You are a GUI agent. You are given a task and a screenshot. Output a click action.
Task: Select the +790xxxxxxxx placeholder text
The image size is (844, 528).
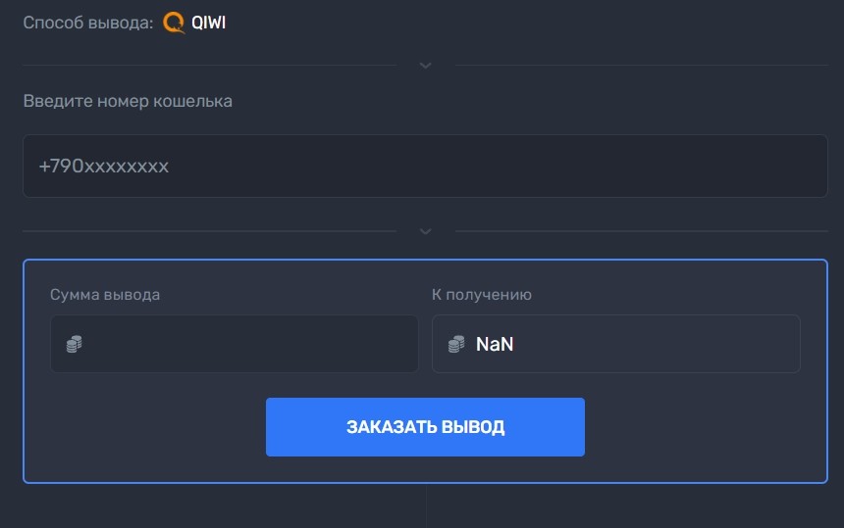pyautogui.click(x=104, y=166)
